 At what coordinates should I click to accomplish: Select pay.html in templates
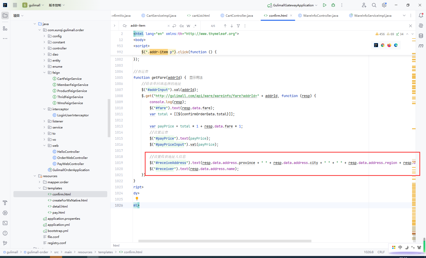(59, 212)
